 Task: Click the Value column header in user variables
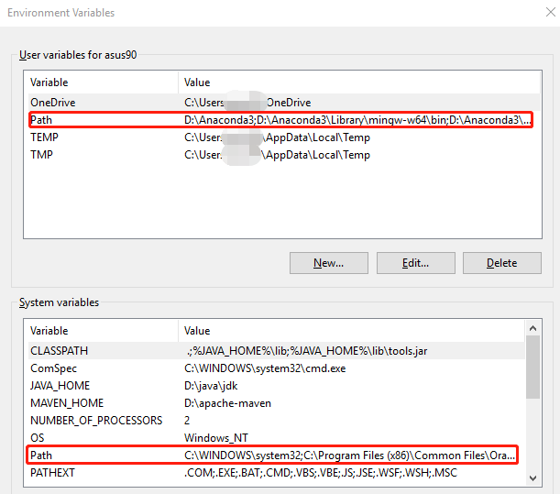359,82
